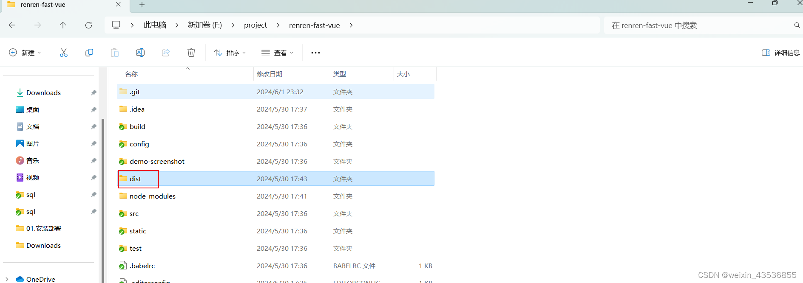This screenshot has height=283, width=803.
Task: Toggle the 详细信息 details pane
Action: 781,53
